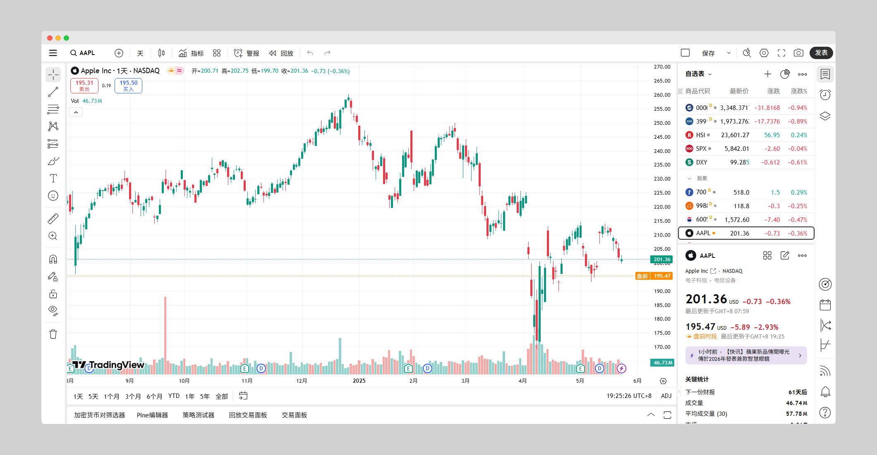Open quick search icon in top toolbar
Viewport: 877px width, 455px height.
(x=747, y=53)
